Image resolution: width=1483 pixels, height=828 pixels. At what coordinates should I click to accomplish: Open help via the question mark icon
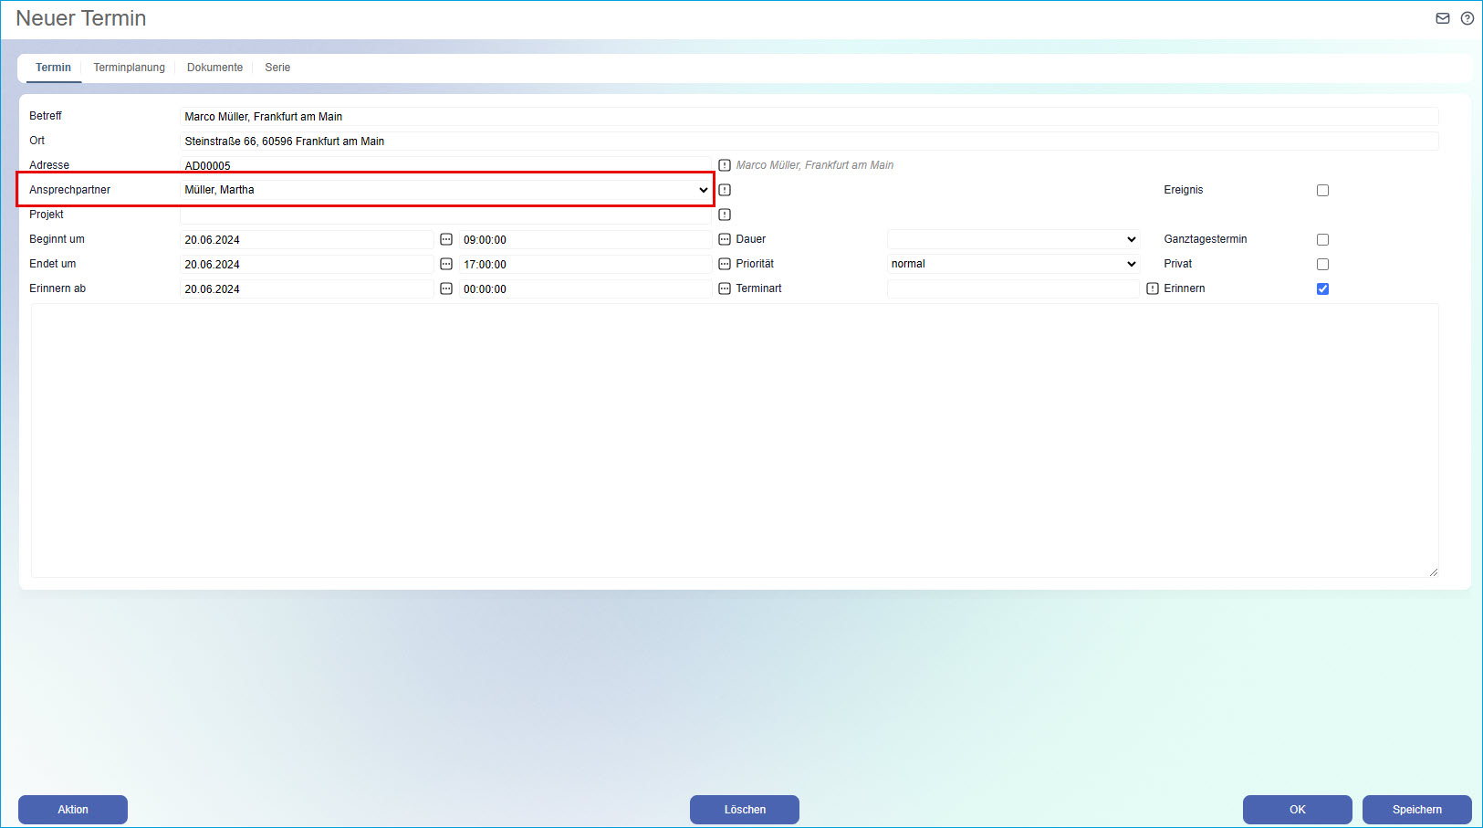[1467, 18]
